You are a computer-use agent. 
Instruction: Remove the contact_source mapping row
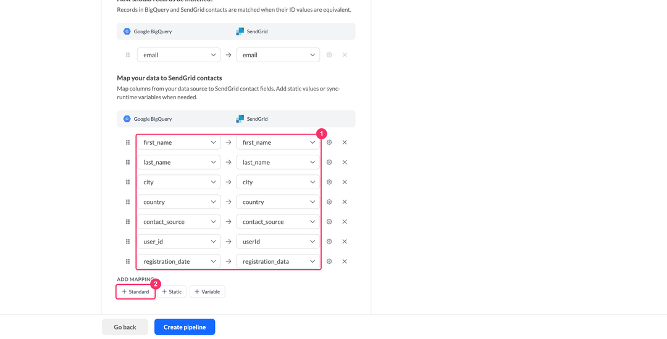[x=345, y=221]
